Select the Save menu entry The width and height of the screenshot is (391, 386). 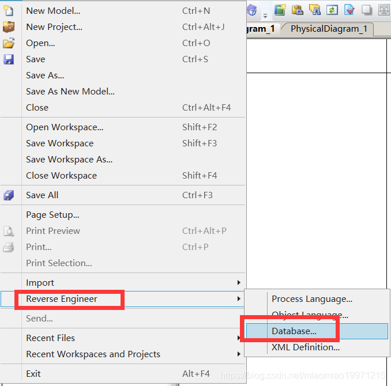(x=123, y=59)
